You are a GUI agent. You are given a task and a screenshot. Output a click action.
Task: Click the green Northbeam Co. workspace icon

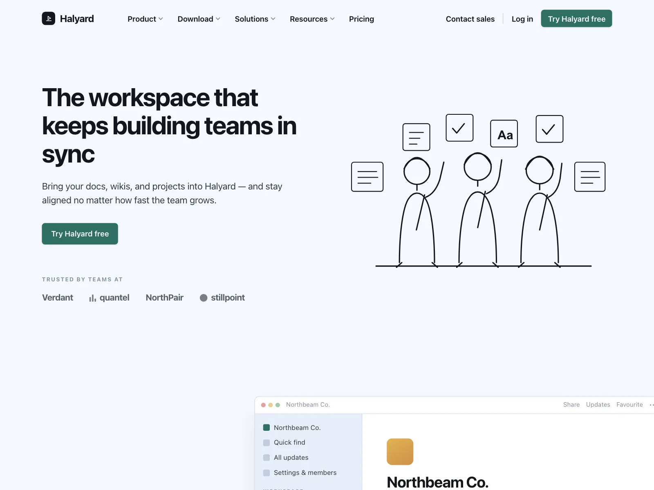(x=267, y=428)
